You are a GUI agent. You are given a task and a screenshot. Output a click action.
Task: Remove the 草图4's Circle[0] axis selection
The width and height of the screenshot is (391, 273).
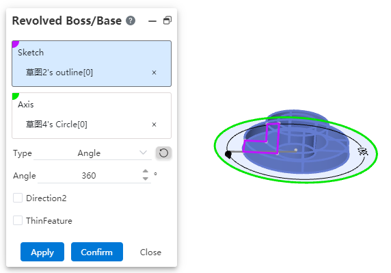[154, 125]
